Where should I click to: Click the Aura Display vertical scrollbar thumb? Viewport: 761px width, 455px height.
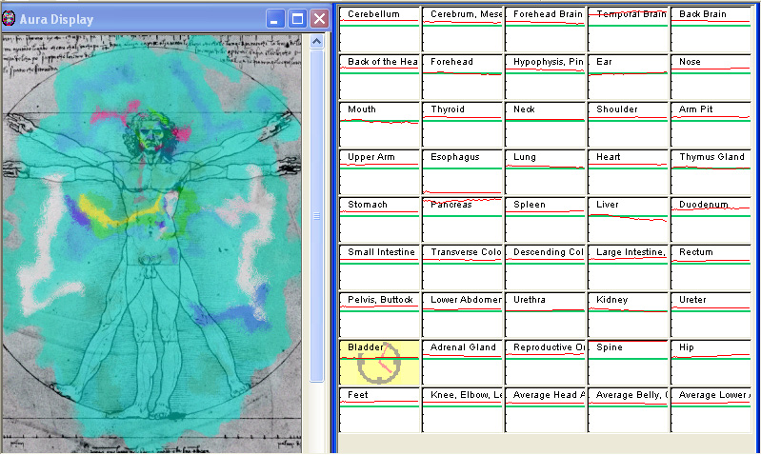click(317, 216)
